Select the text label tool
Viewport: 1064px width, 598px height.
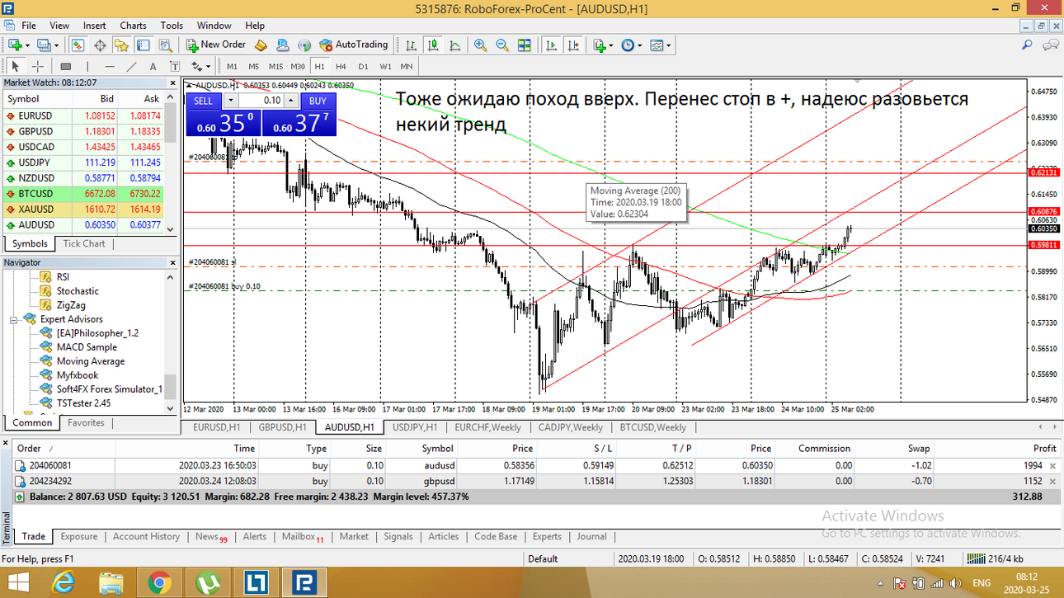(174, 66)
